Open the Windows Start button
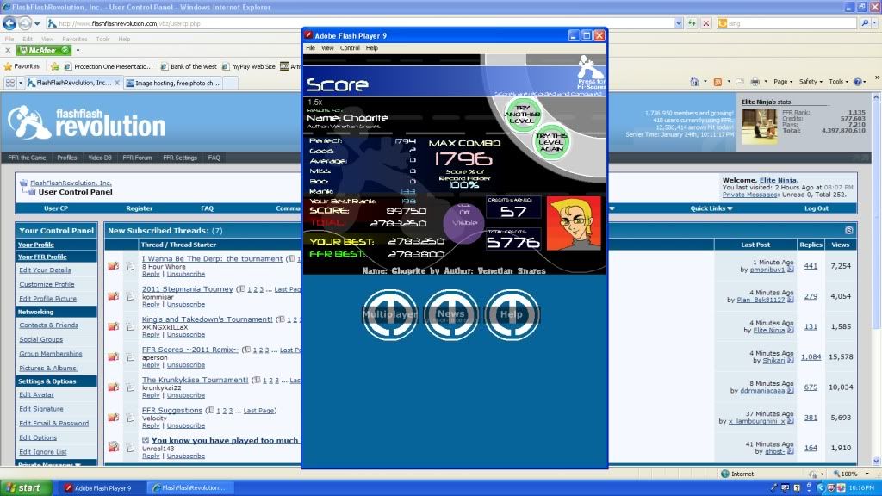882x496 pixels. 24,487
